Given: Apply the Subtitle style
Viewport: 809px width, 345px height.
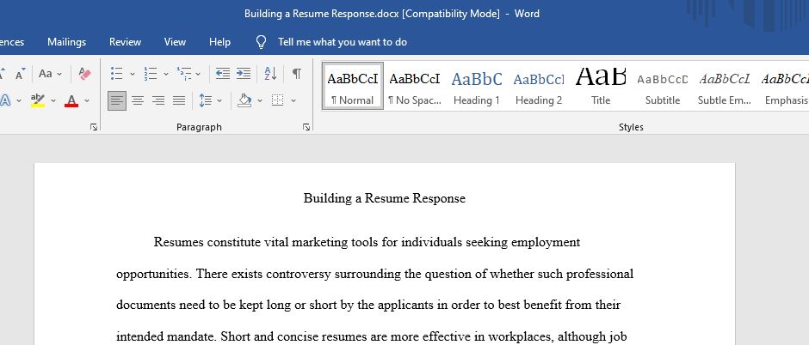Looking at the screenshot, I should pos(663,86).
